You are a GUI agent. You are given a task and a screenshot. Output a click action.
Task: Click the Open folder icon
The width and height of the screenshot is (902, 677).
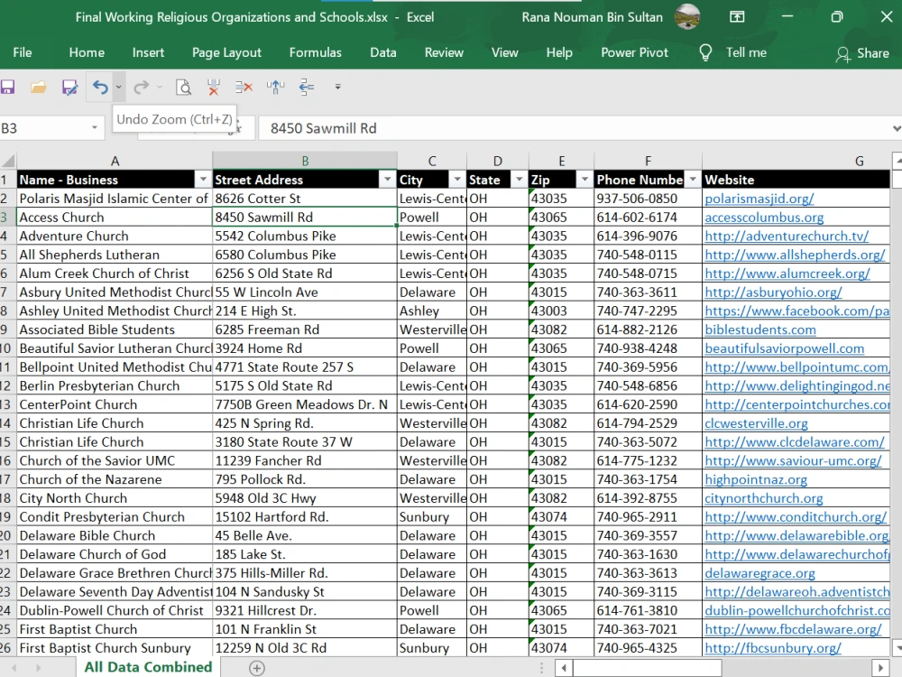click(x=38, y=87)
